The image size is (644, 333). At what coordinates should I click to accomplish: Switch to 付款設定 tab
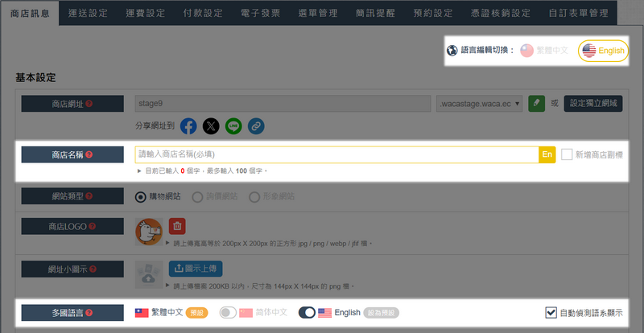pyautogui.click(x=203, y=13)
